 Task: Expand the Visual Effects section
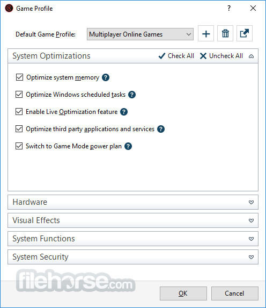[133, 220]
